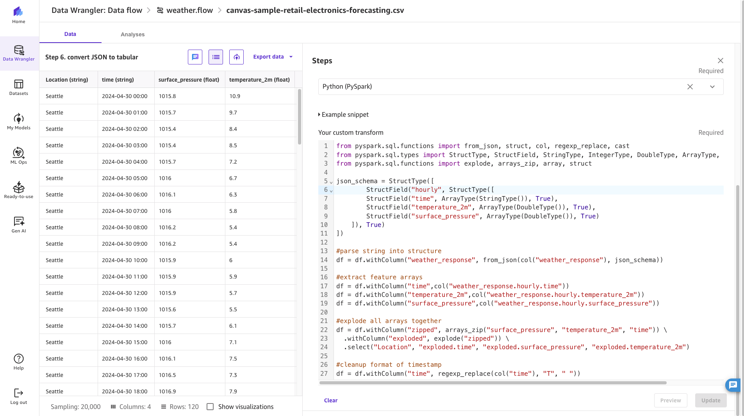Enable the Show visualizations checkbox
This screenshot has height=416, width=744.
click(210, 407)
